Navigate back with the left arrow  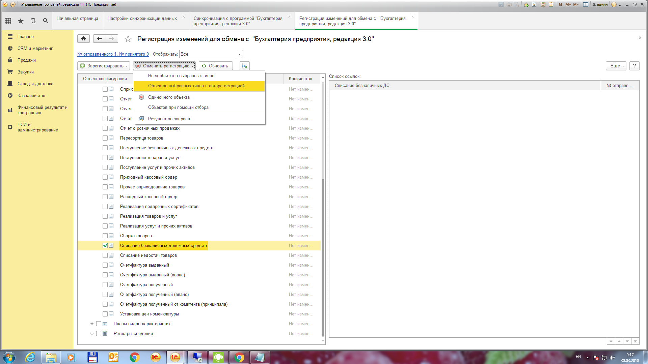coord(99,38)
